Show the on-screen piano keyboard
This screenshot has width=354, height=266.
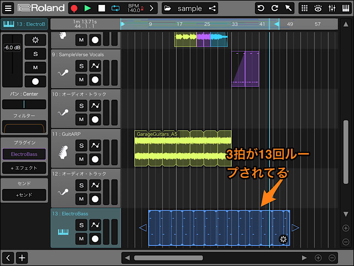pos(346,8)
